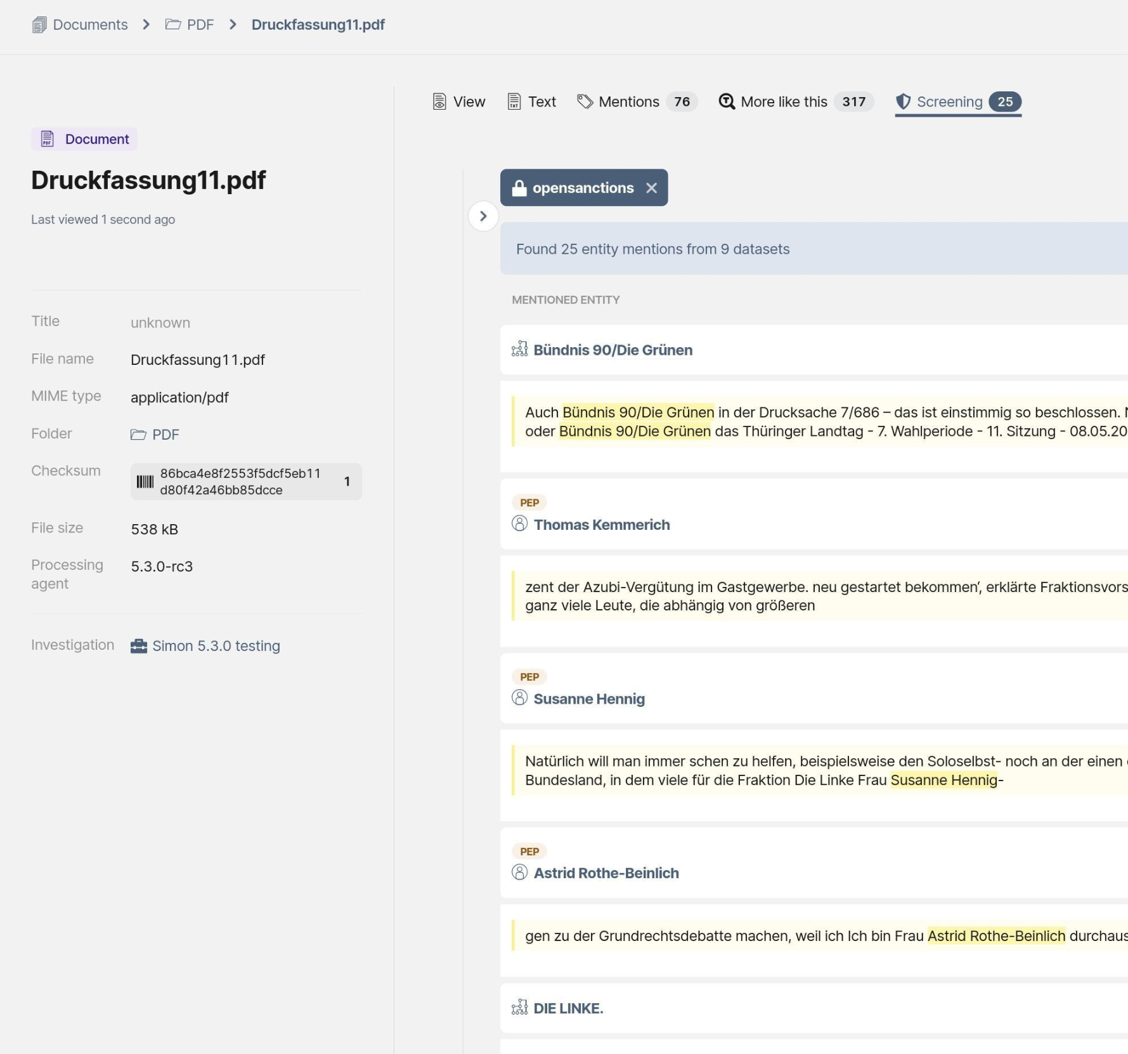Click the PEP tag above Thomas Kemmerich
The height and width of the screenshot is (1054, 1128).
(529, 503)
